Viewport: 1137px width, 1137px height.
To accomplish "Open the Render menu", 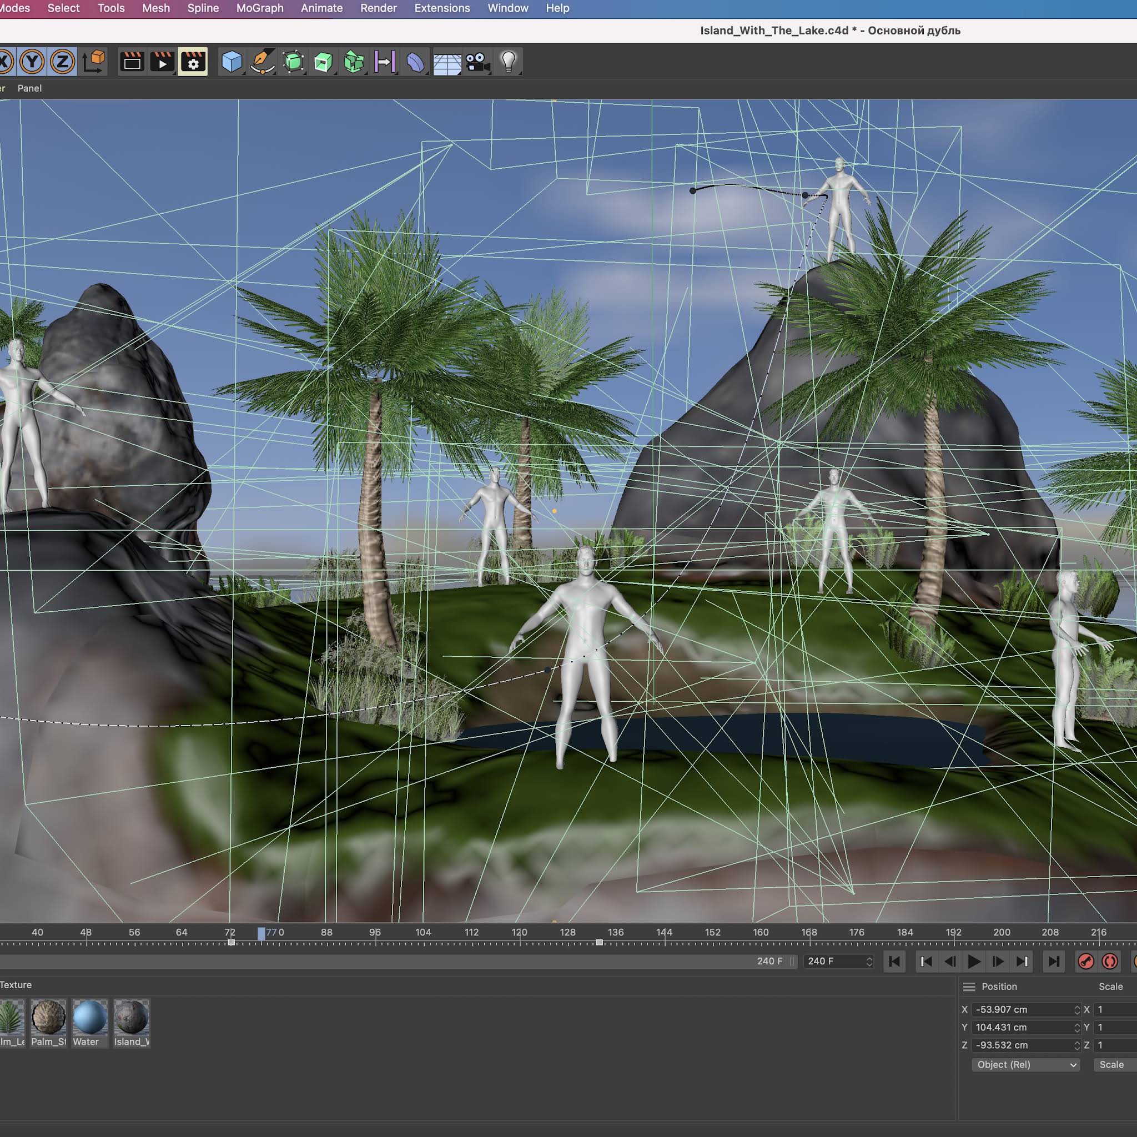I will coord(379,8).
